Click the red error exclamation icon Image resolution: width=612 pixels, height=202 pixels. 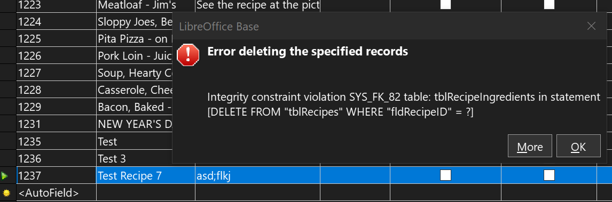pyautogui.click(x=188, y=54)
